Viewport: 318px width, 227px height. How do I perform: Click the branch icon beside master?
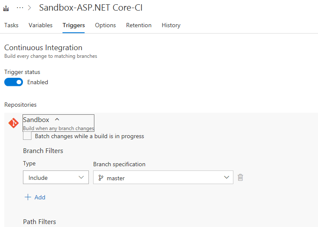point(101,178)
